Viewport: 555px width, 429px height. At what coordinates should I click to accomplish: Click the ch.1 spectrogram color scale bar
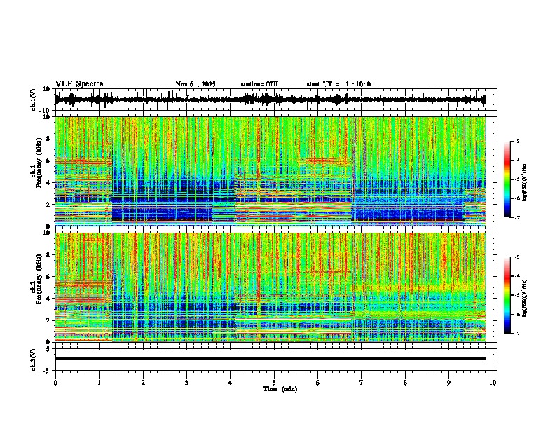pos(507,179)
